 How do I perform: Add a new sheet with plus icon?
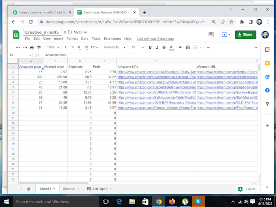21,189
